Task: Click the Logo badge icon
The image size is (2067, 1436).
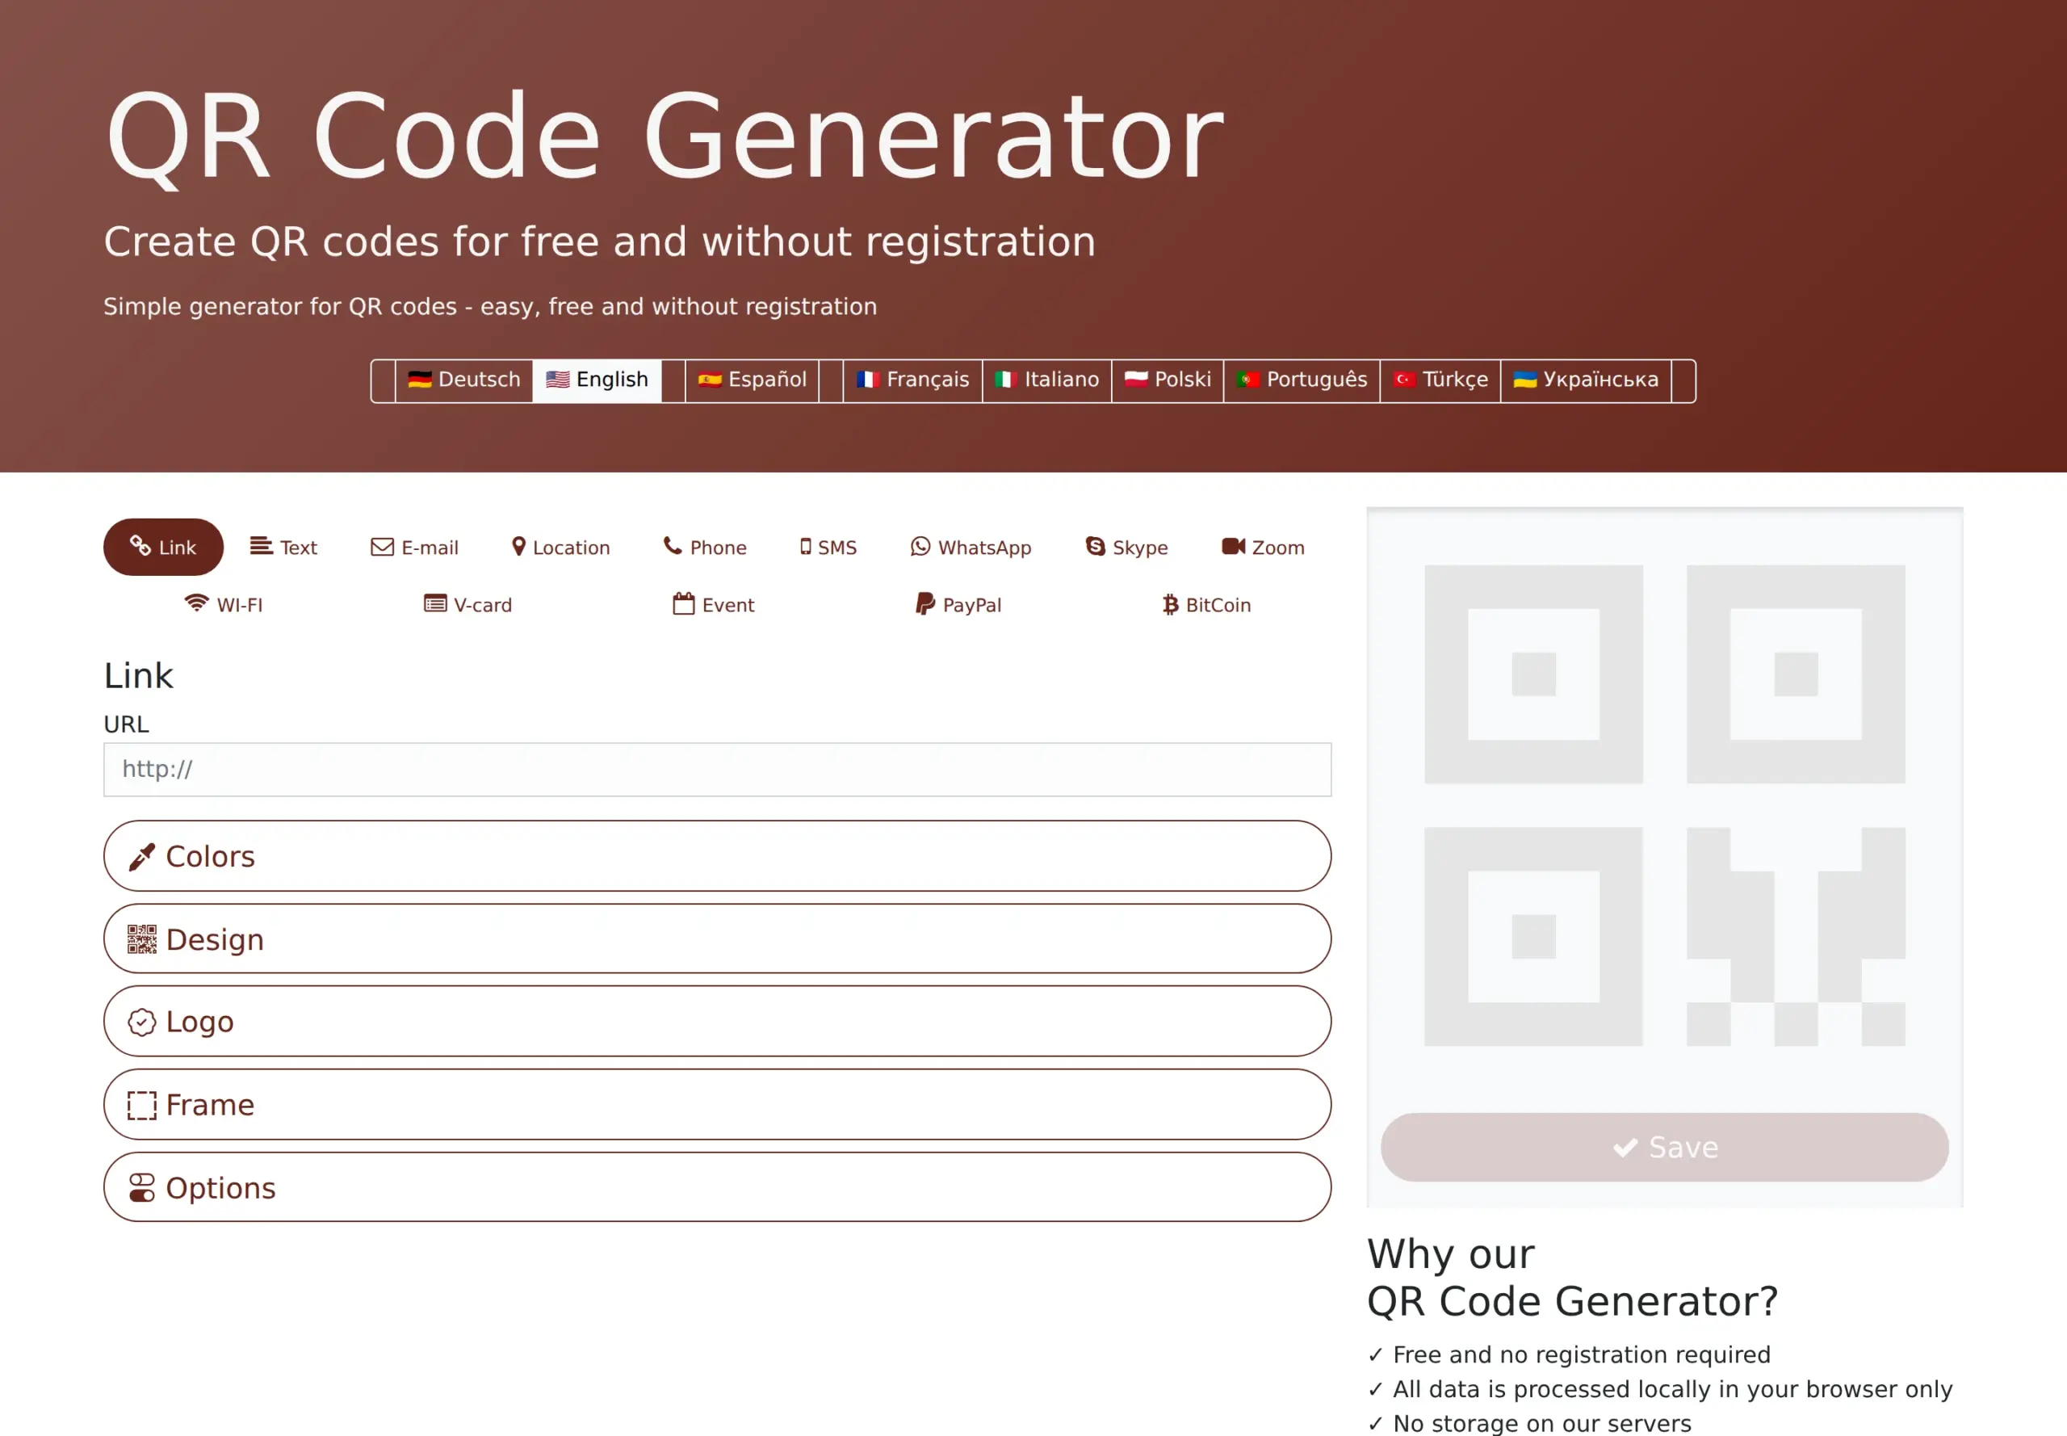Action: [x=142, y=1022]
